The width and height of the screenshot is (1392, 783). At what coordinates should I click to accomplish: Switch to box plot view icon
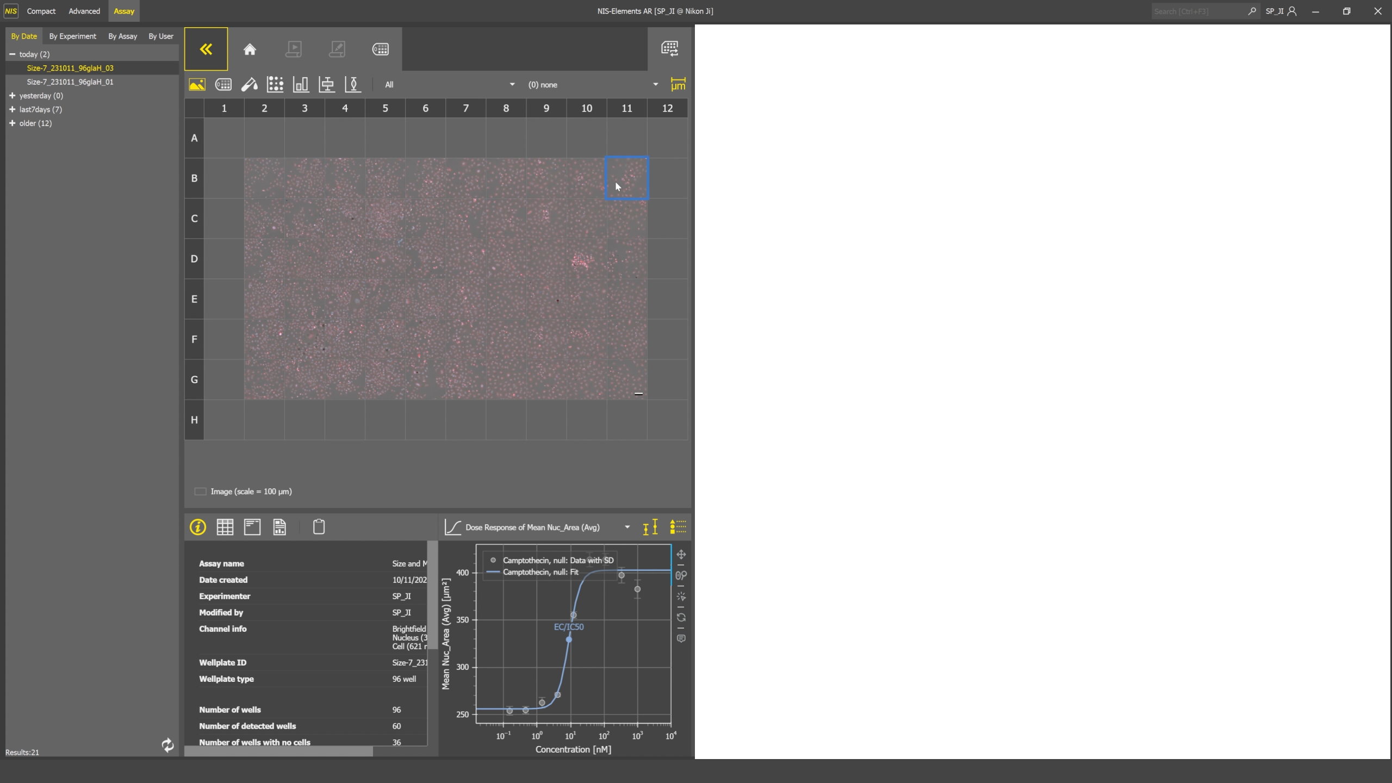point(327,84)
